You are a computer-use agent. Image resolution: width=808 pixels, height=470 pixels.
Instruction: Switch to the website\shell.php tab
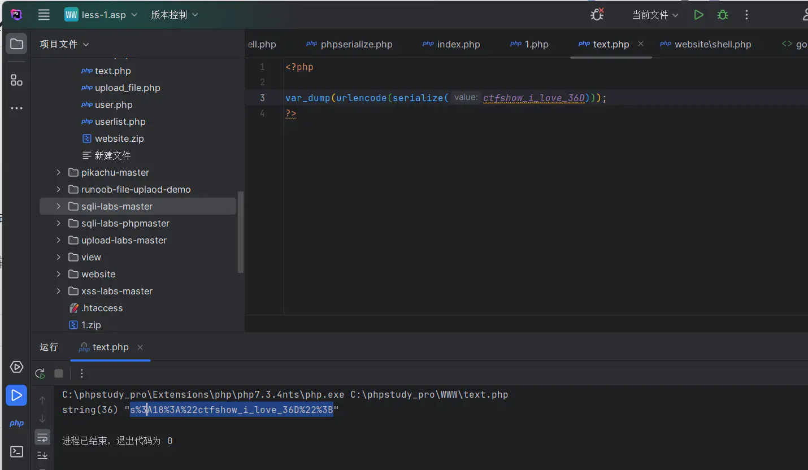pyautogui.click(x=706, y=44)
